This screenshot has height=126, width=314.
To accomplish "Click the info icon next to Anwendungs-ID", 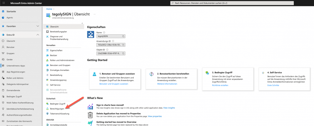I will pos(113,41).
